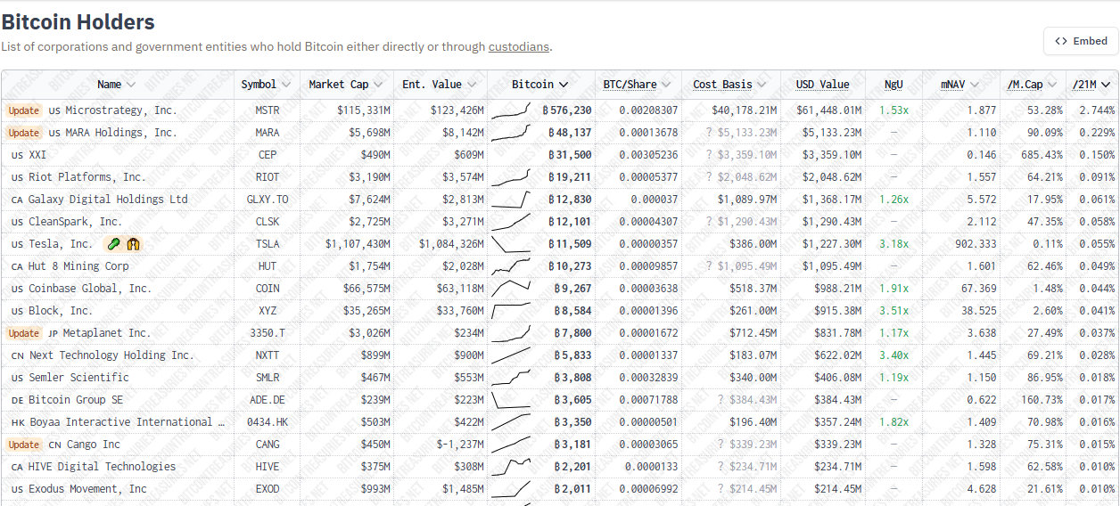The width and height of the screenshot is (1120, 506).
Task: Sort by the Name column chevron
Action: [131, 85]
